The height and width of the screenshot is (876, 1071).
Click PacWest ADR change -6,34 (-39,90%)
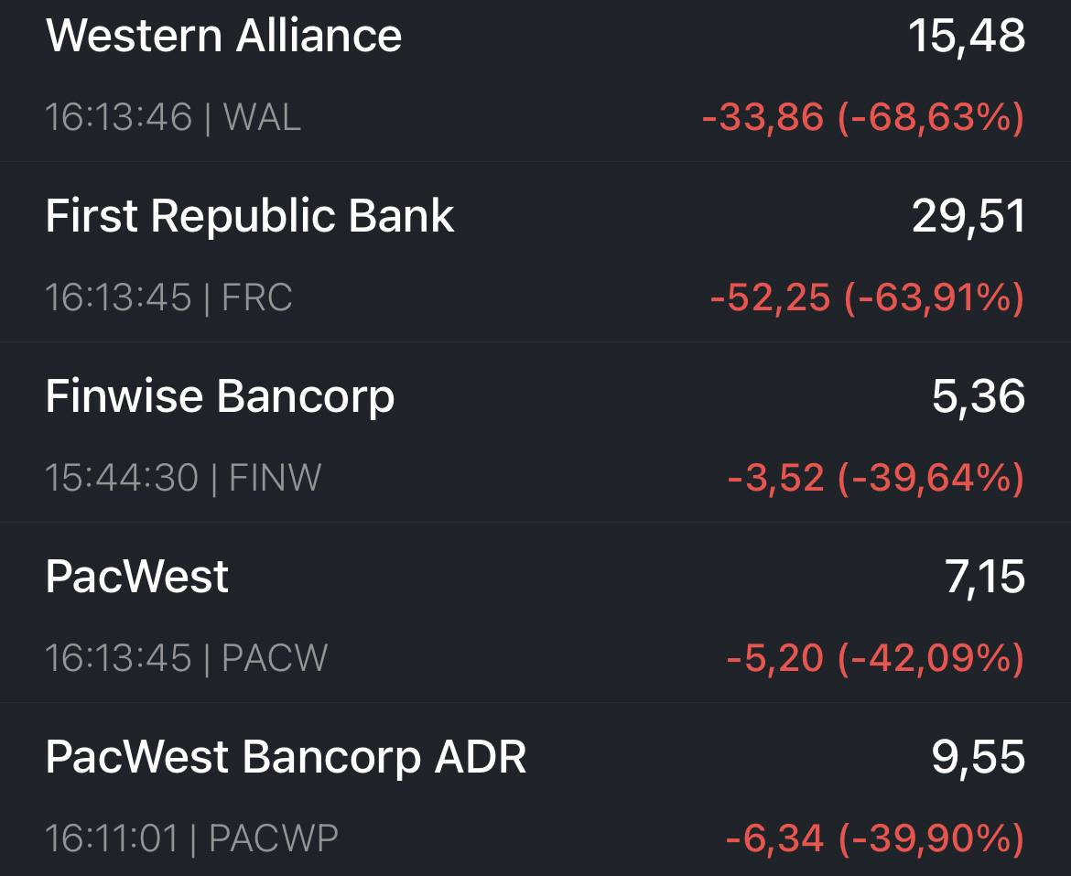pyautogui.click(x=875, y=838)
